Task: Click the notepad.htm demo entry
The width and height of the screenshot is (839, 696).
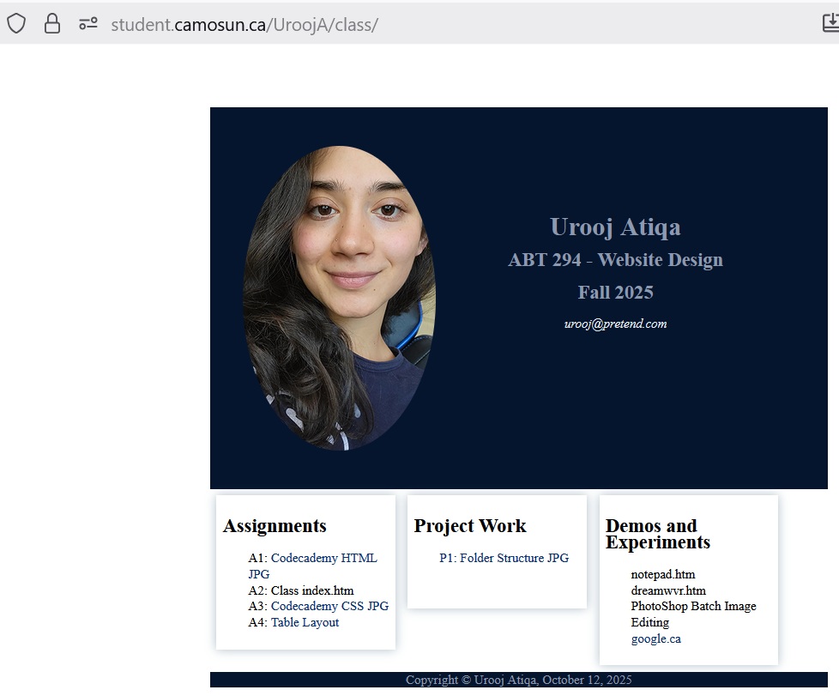Action: pyautogui.click(x=662, y=574)
